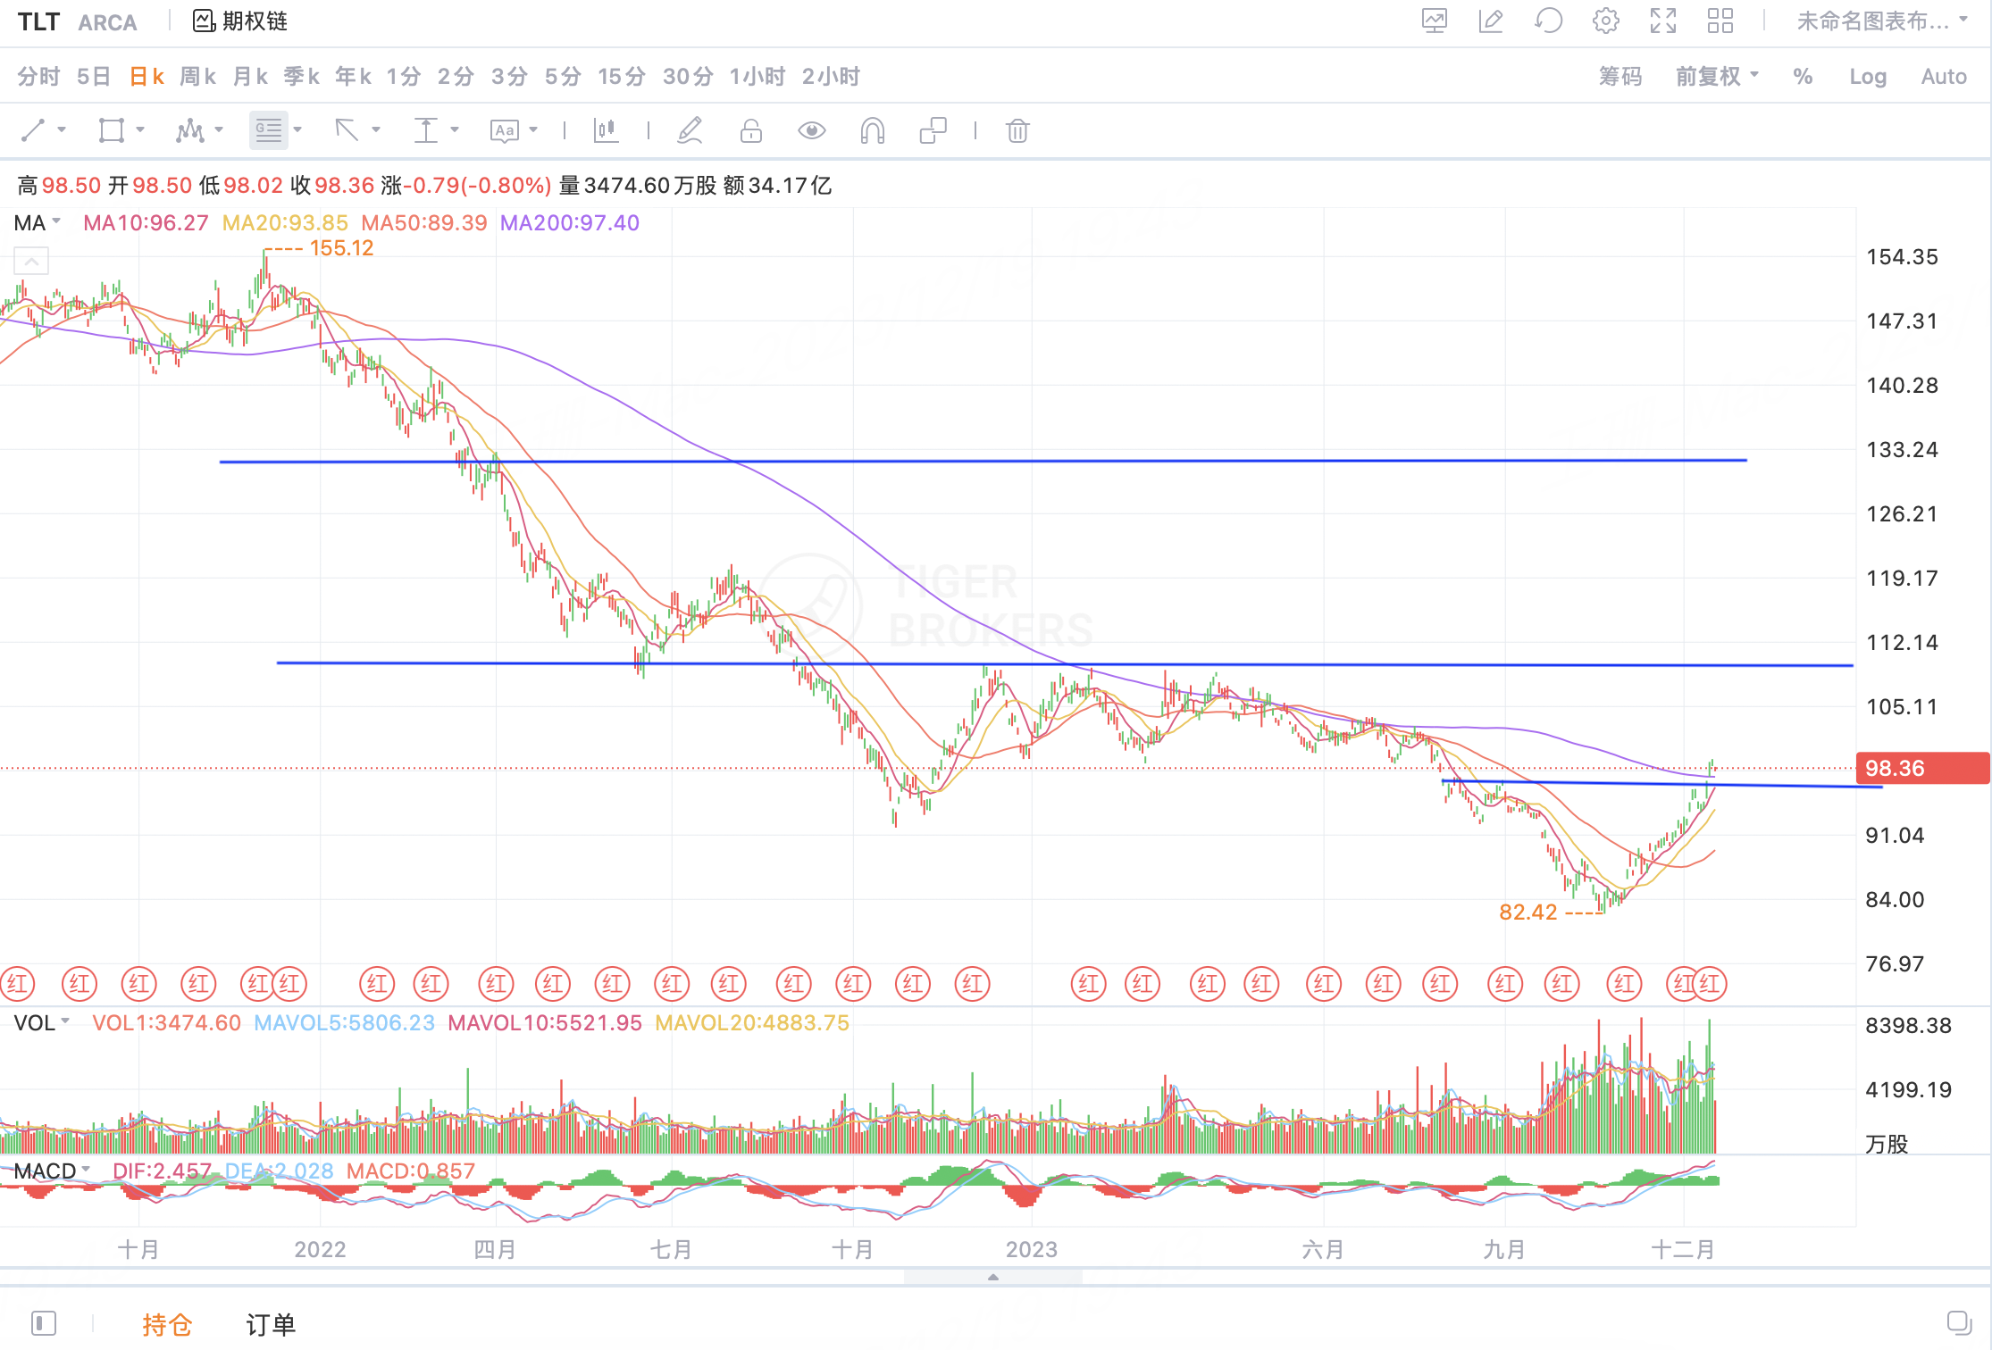Switch to 1分 one-minute interval
The image size is (1992, 1350).
pyautogui.click(x=403, y=77)
